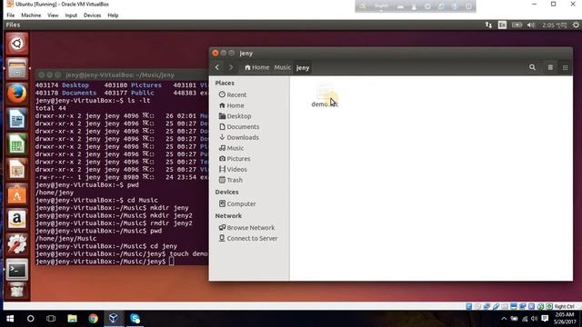
Task: Open the session gear menu
Action: (x=576, y=25)
